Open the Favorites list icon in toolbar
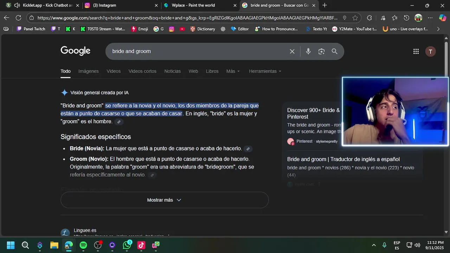This screenshot has height=253, width=450. click(394, 18)
